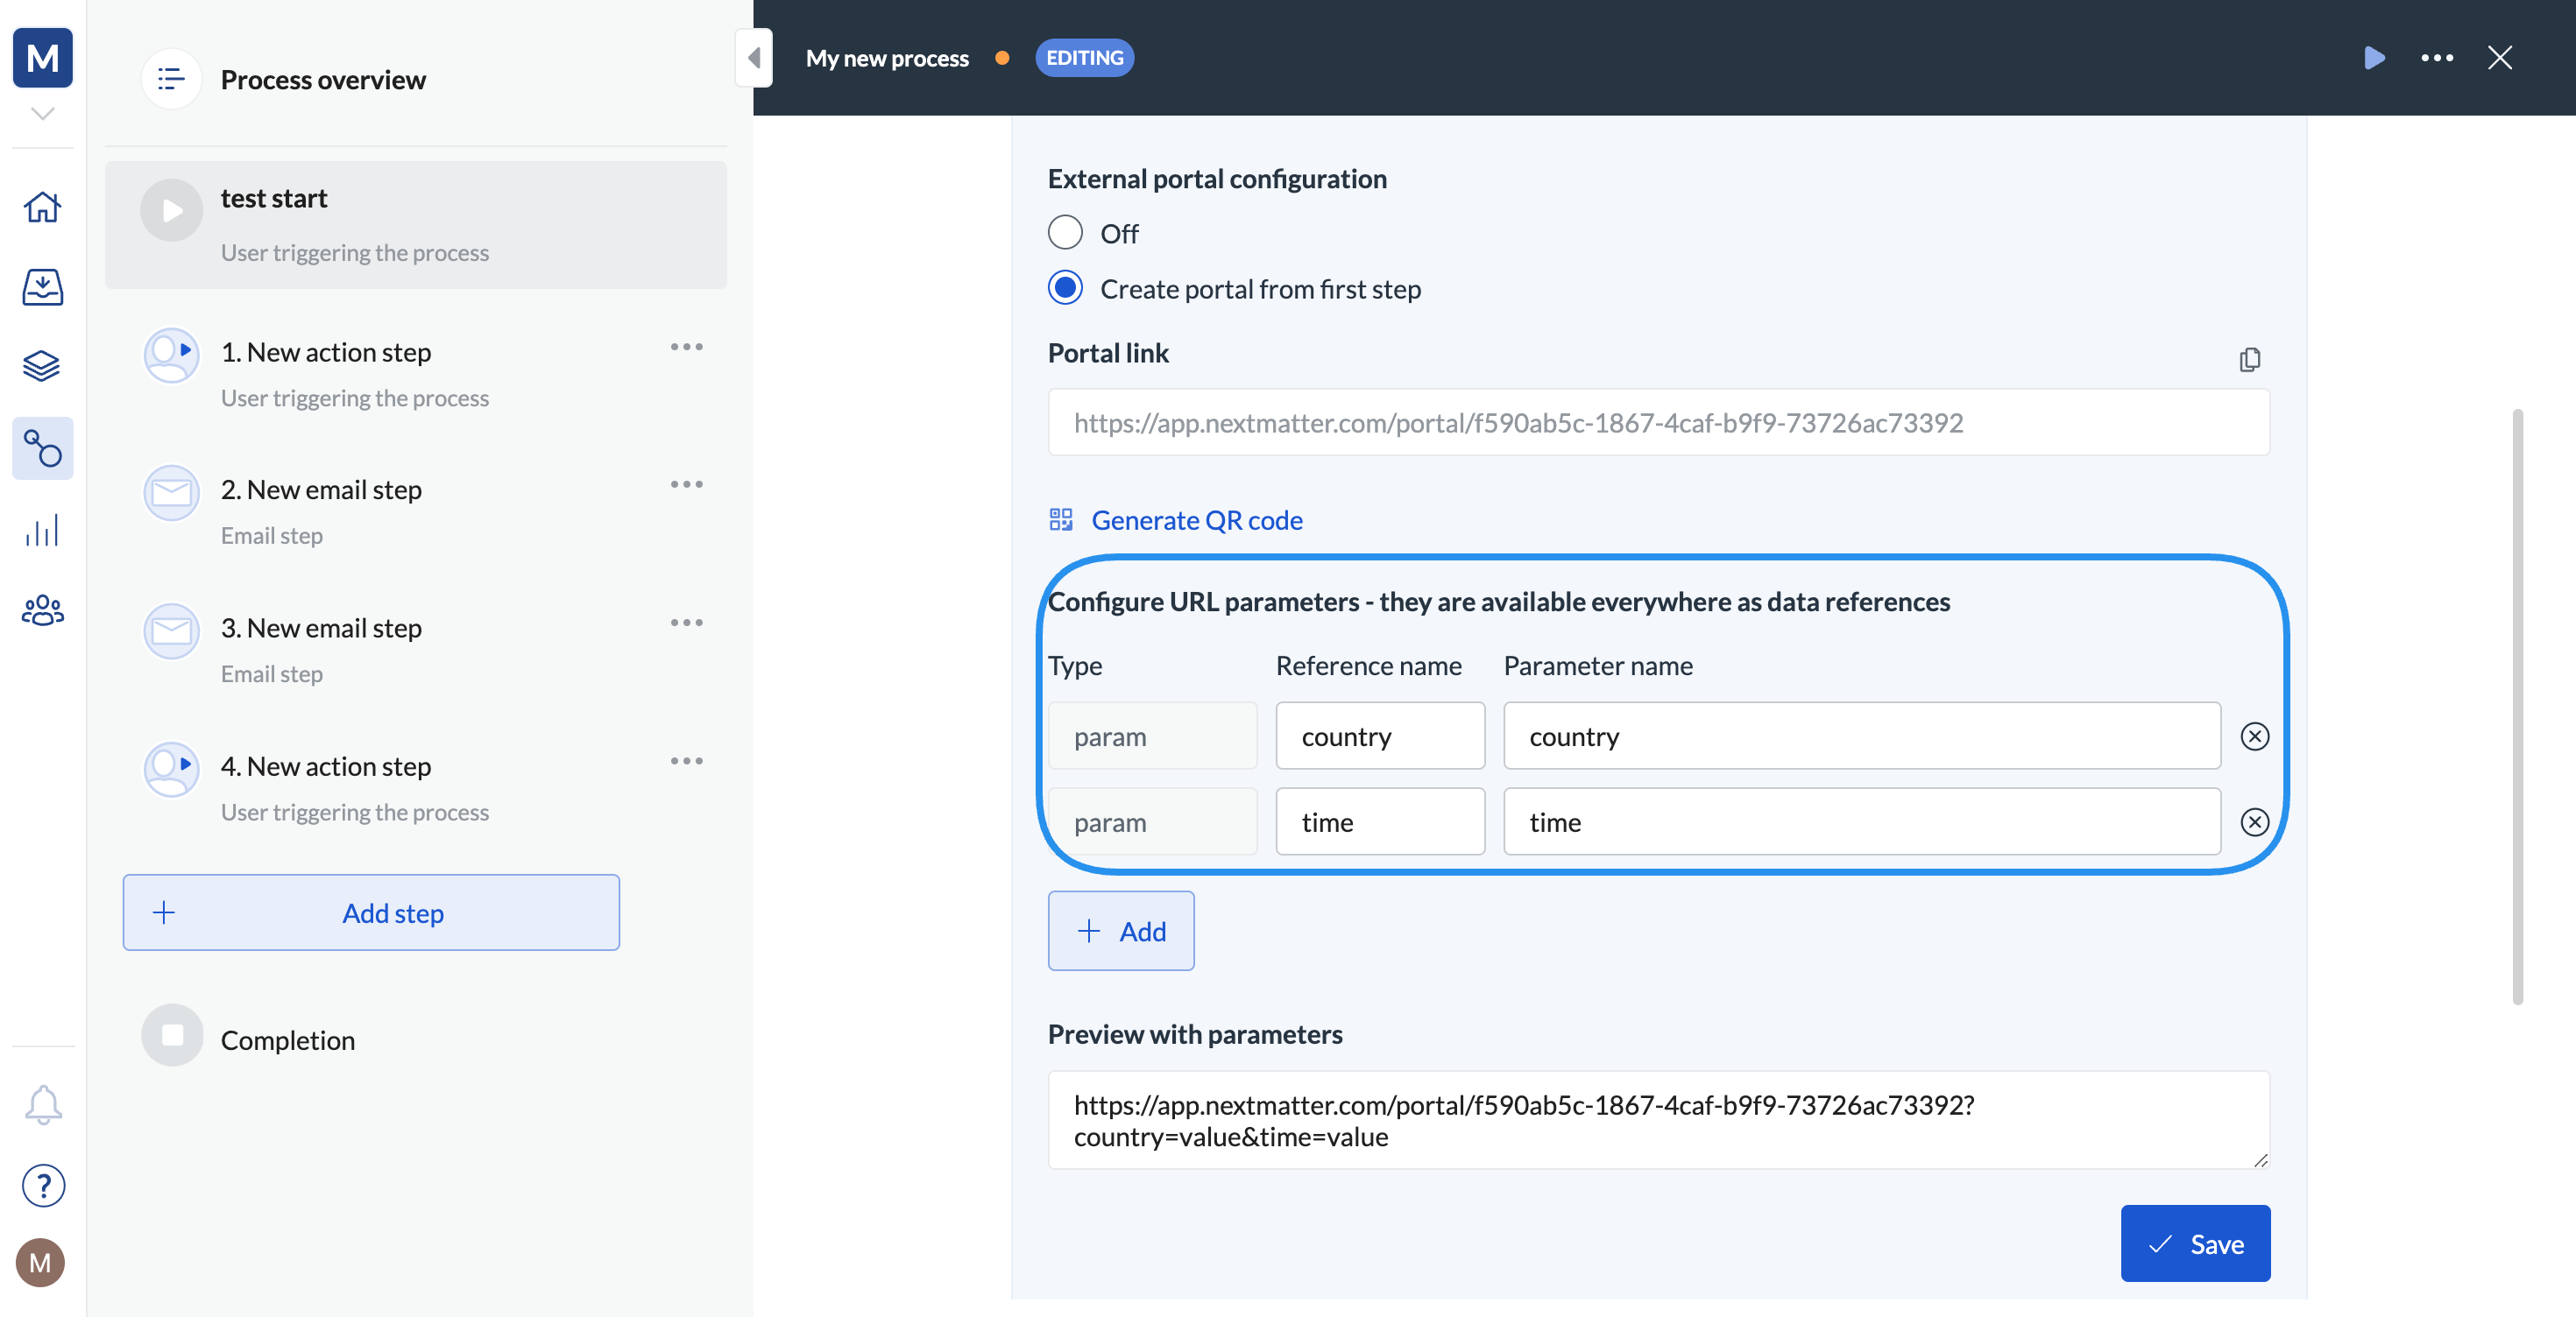Remove the country parameter row

point(2254,736)
